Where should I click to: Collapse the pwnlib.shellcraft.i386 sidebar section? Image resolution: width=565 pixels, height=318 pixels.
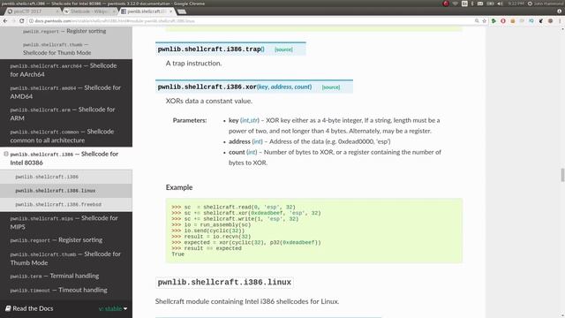[6, 154]
